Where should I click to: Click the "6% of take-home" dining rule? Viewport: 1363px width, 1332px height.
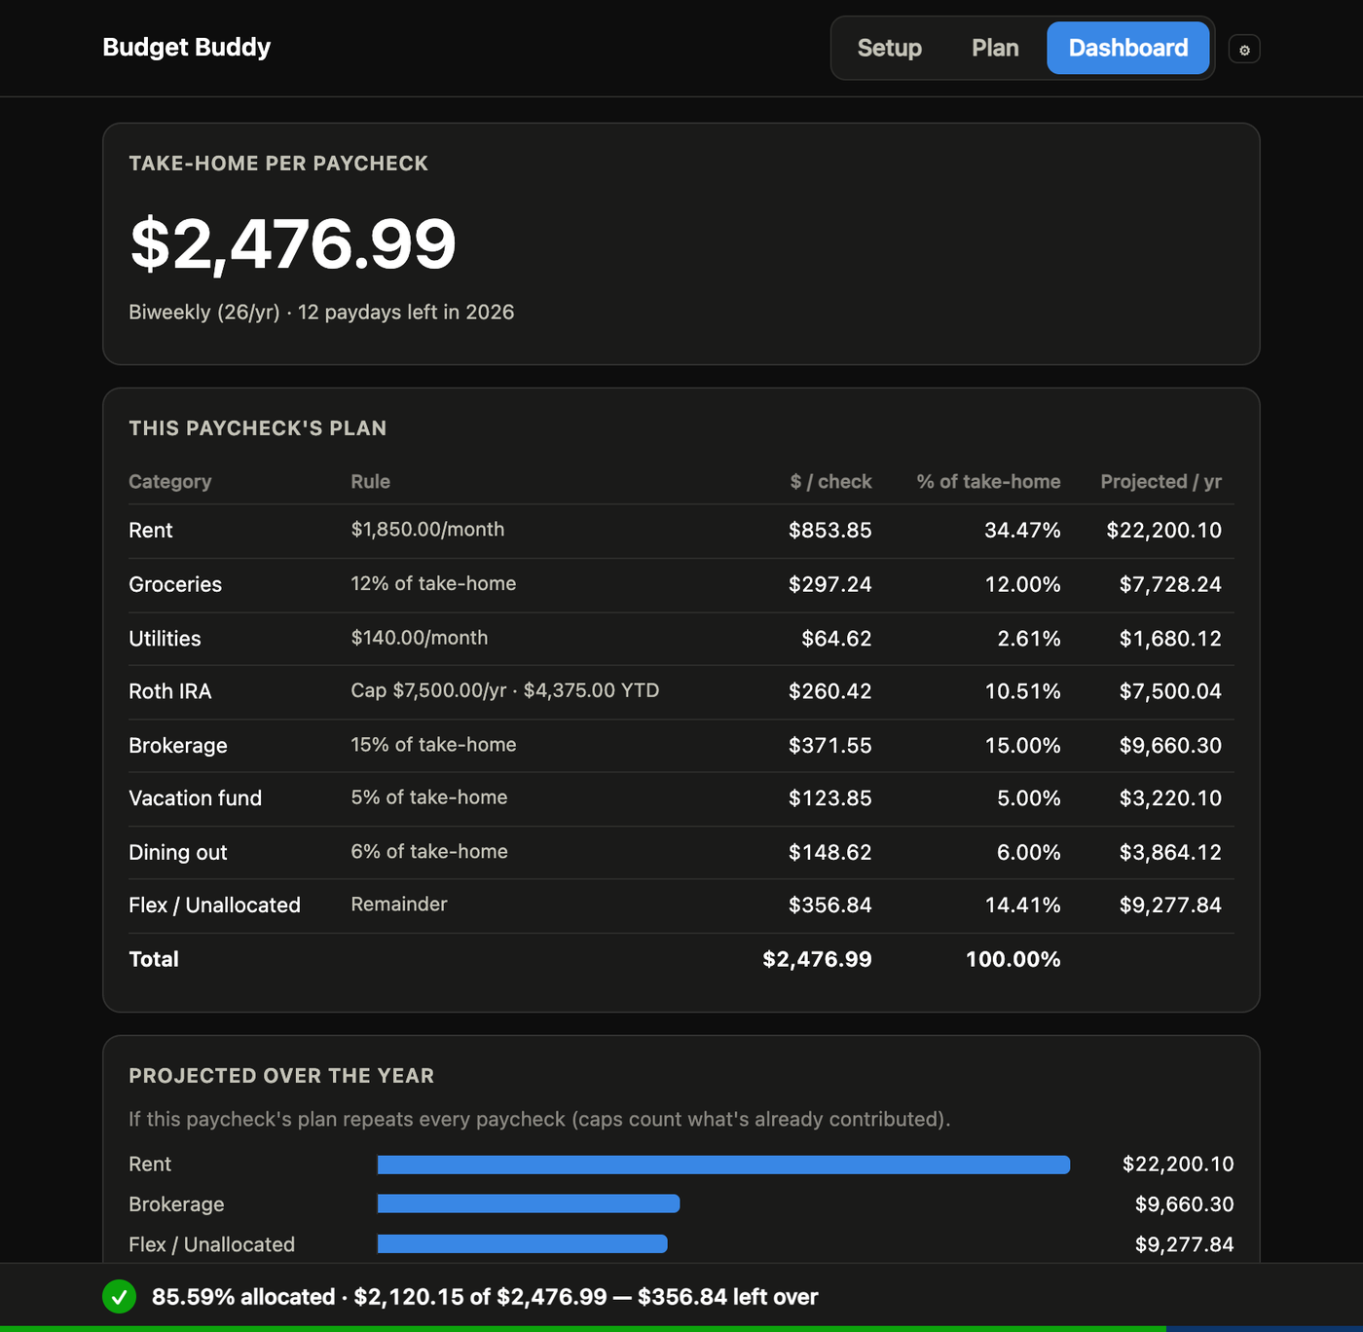(429, 852)
